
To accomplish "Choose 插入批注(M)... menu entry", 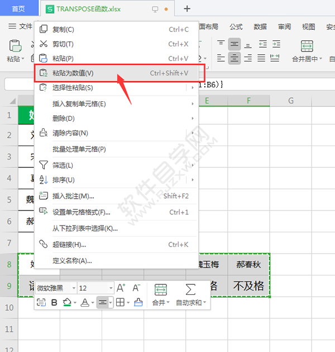I will point(117,196).
